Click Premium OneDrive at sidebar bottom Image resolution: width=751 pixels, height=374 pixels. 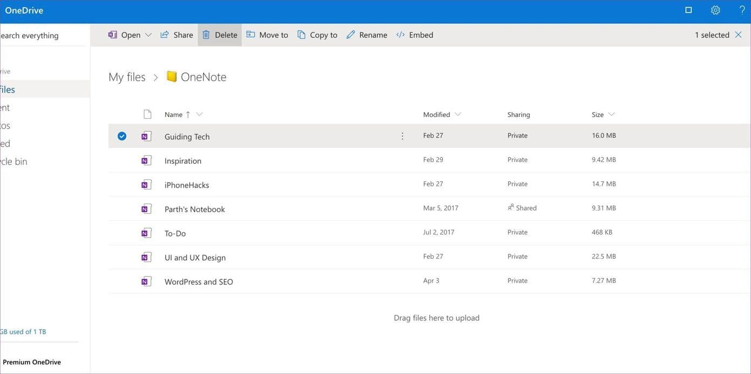tap(32, 362)
